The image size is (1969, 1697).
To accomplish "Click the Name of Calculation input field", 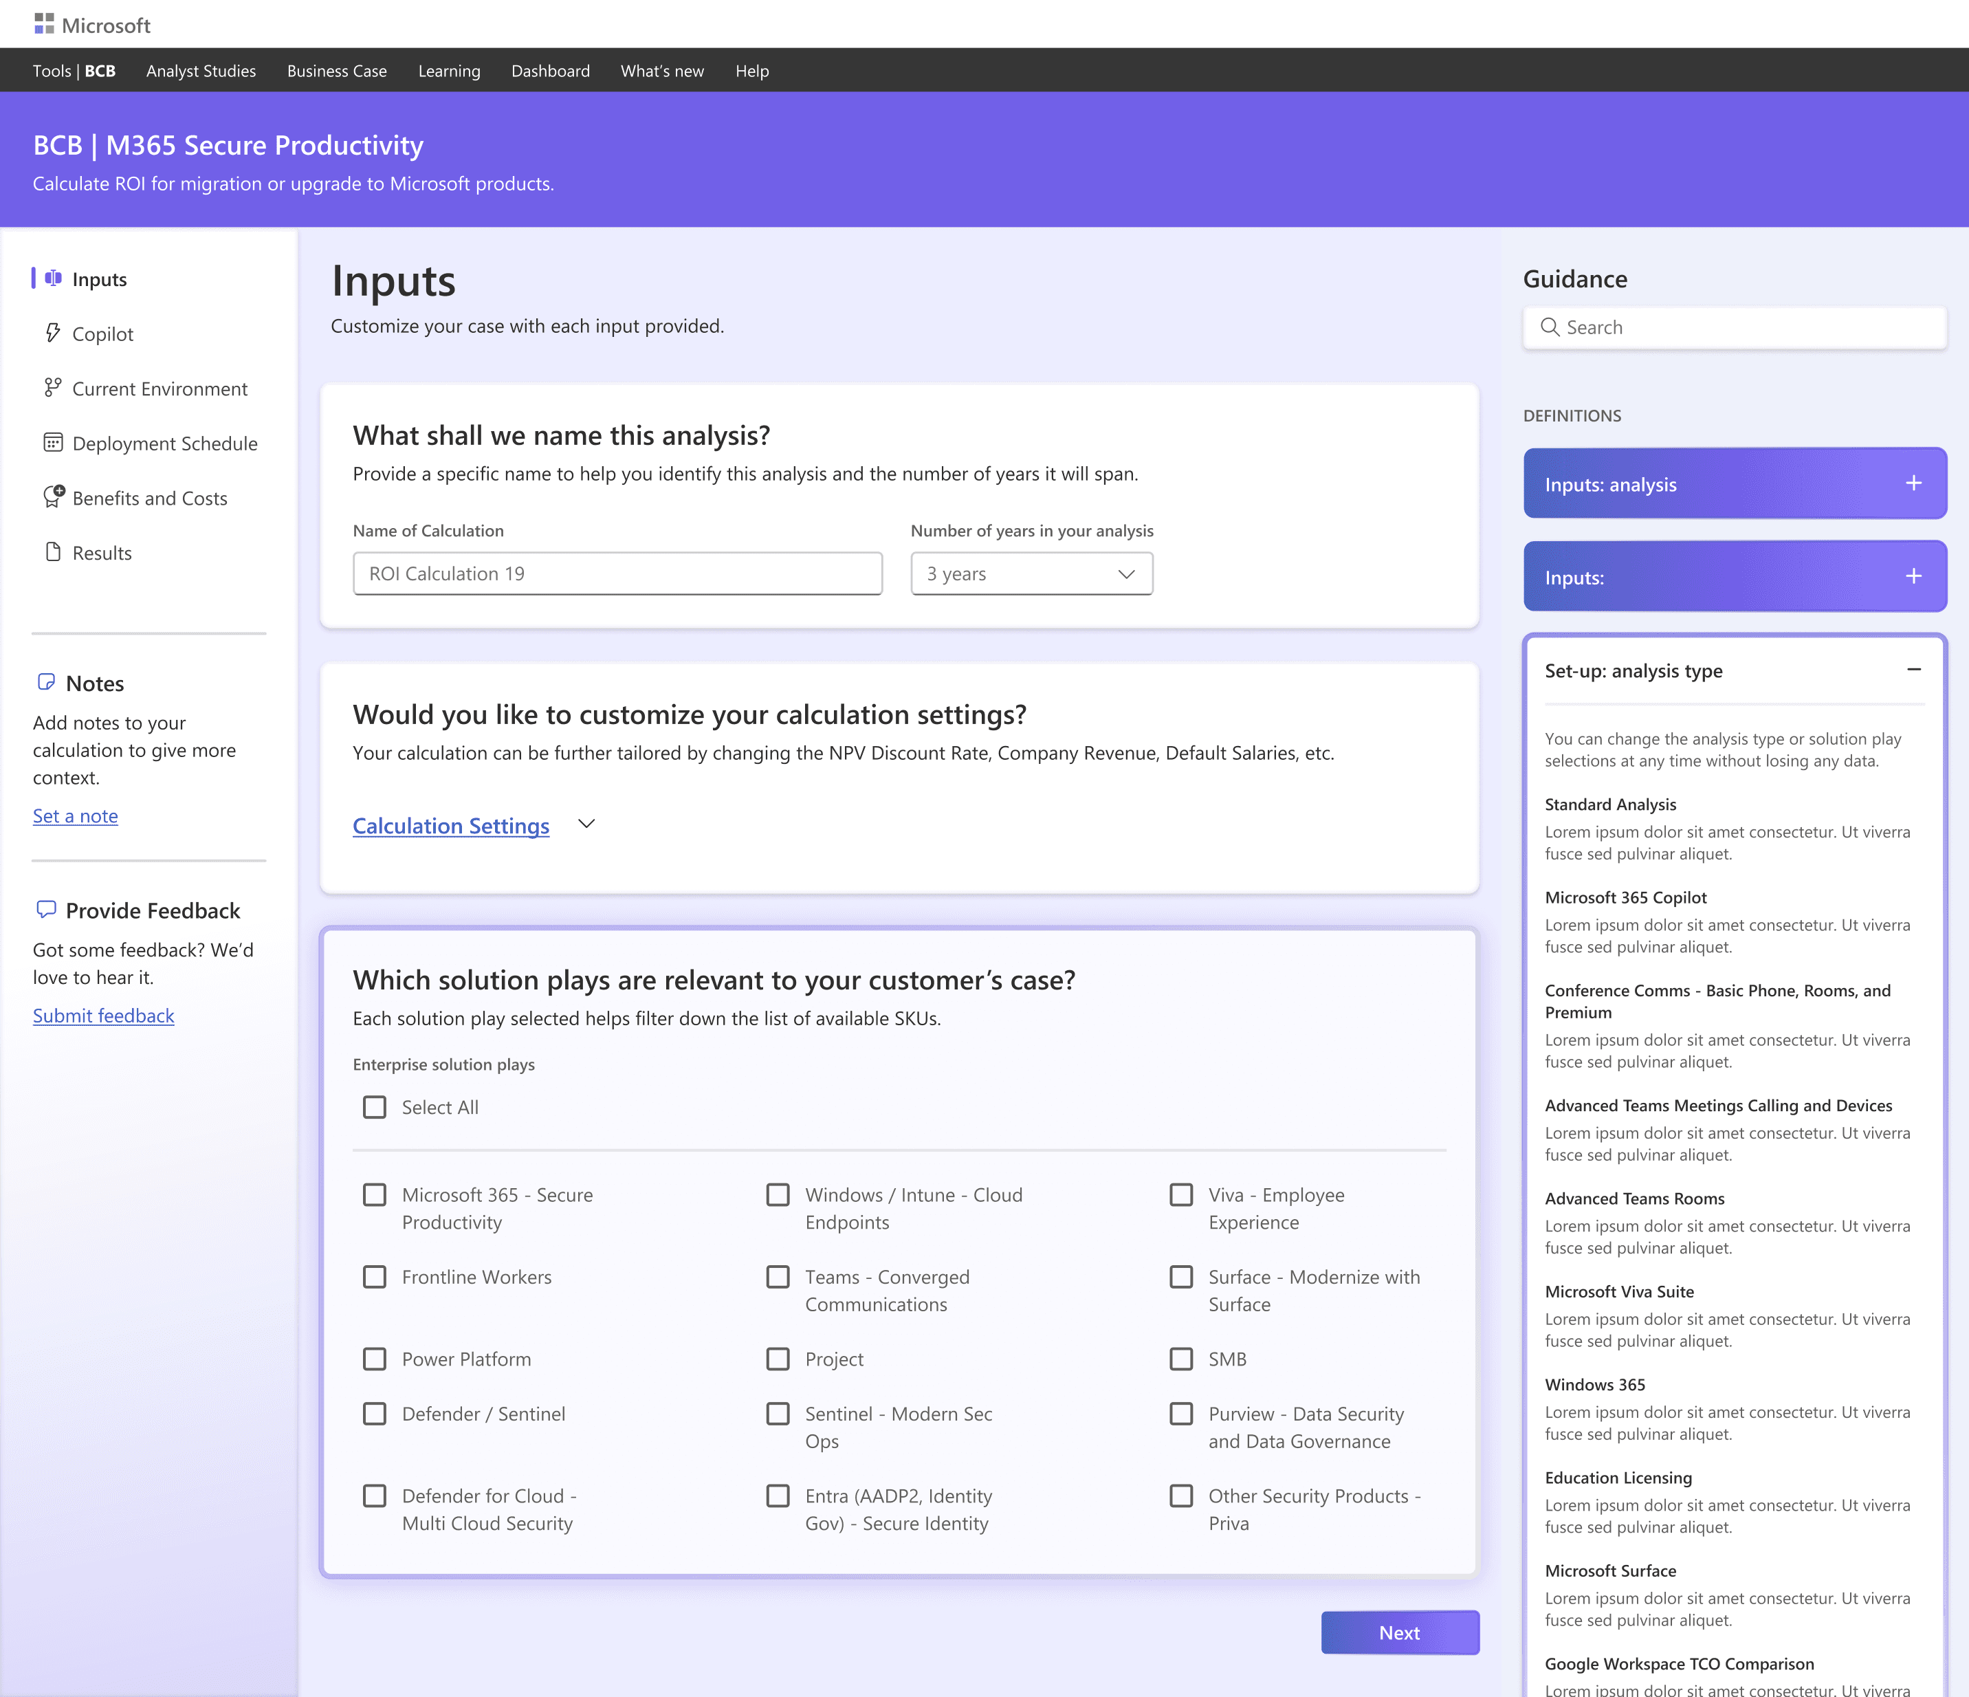I will pyautogui.click(x=617, y=574).
